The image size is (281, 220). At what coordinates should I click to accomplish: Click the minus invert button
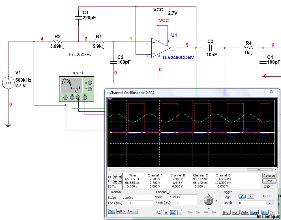coord(180,212)
